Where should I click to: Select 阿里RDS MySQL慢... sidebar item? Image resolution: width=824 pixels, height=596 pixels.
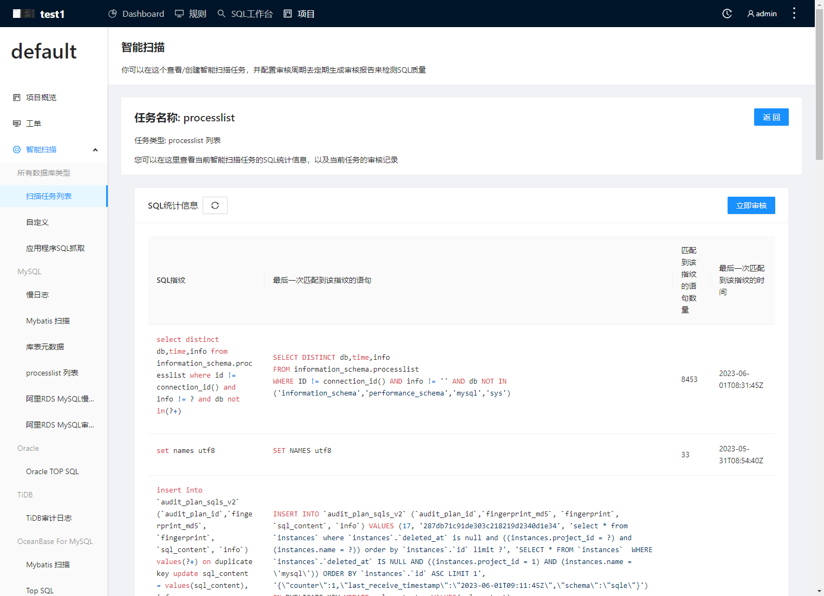(54, 399)
